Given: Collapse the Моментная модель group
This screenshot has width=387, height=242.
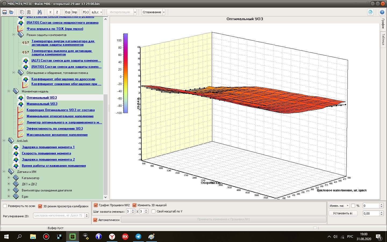Looking at the screenshot, I should pos(9,91).
